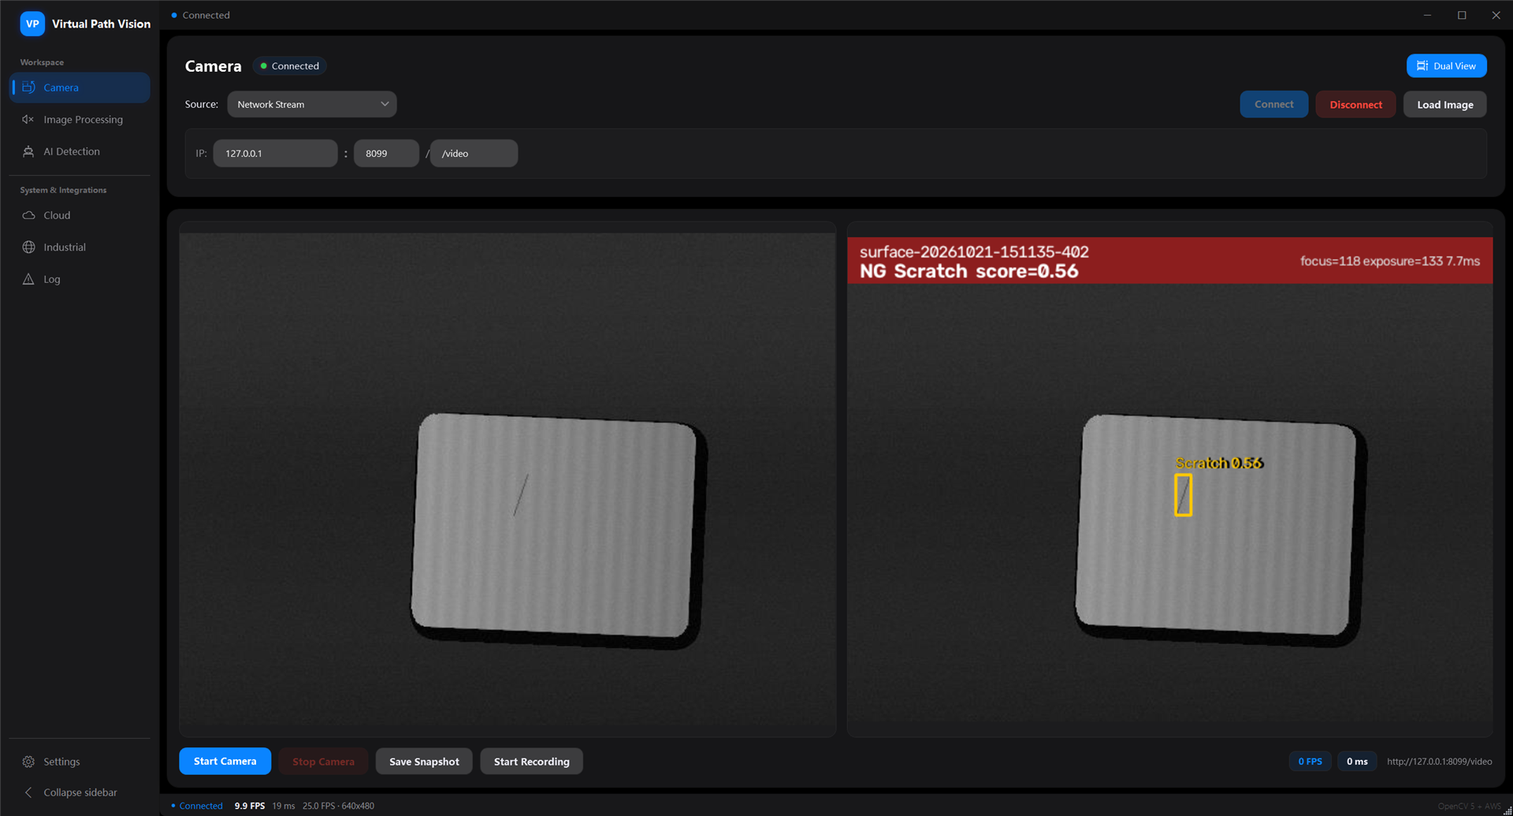The image size is (1513, 816).
Task: Click the red Disconnect button
Action: (1355, 104)
